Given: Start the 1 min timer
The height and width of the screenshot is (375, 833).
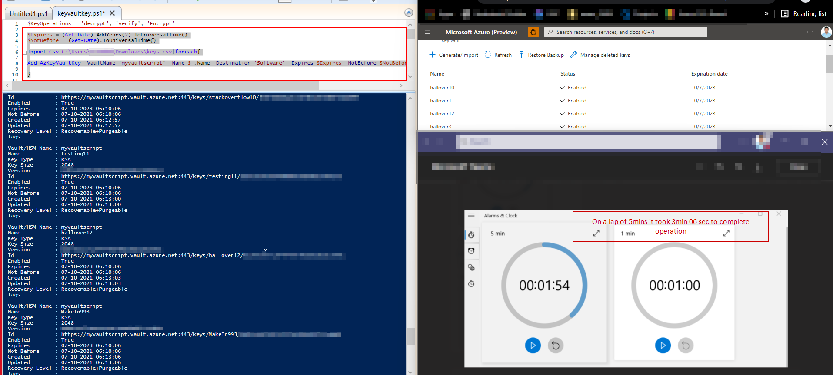Looking at the screenshot, I should tap(663, 345).
